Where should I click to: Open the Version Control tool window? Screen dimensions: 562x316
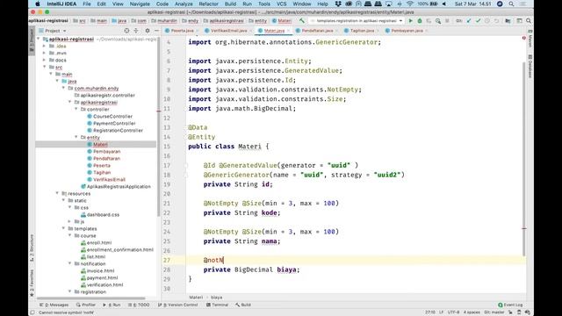tap(178, 305)
